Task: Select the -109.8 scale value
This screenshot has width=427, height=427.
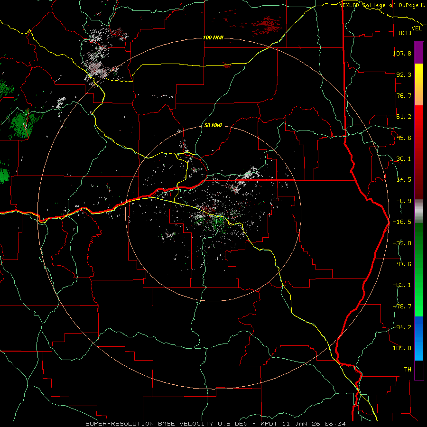Action: 400,348
